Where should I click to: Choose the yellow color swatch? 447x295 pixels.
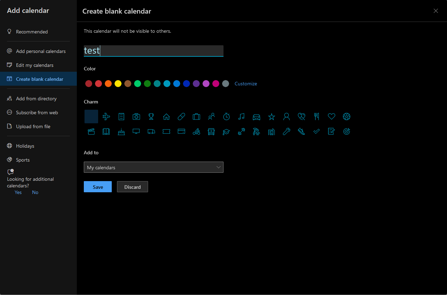click(x=118, y=84)
